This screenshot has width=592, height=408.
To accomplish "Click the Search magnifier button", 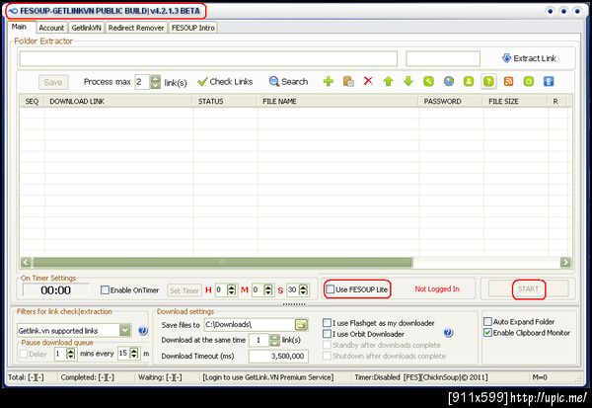I will 288,82.
